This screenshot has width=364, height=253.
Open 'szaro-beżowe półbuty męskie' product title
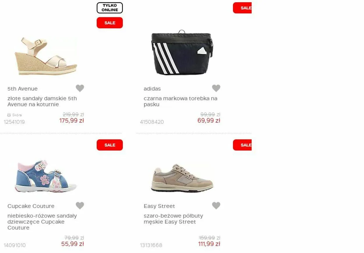[173, 219]
